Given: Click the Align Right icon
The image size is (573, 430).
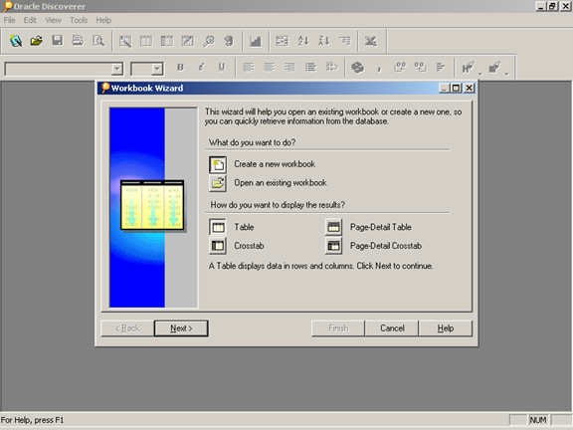Looking at the screenshot, I should coord(290,68).
